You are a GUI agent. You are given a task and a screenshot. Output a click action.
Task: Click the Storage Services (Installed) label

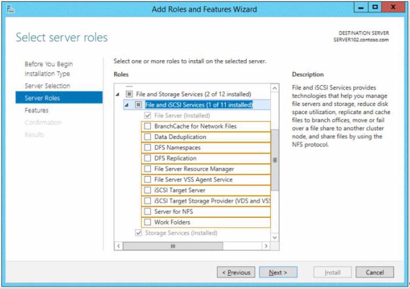[x=181, y=233]
